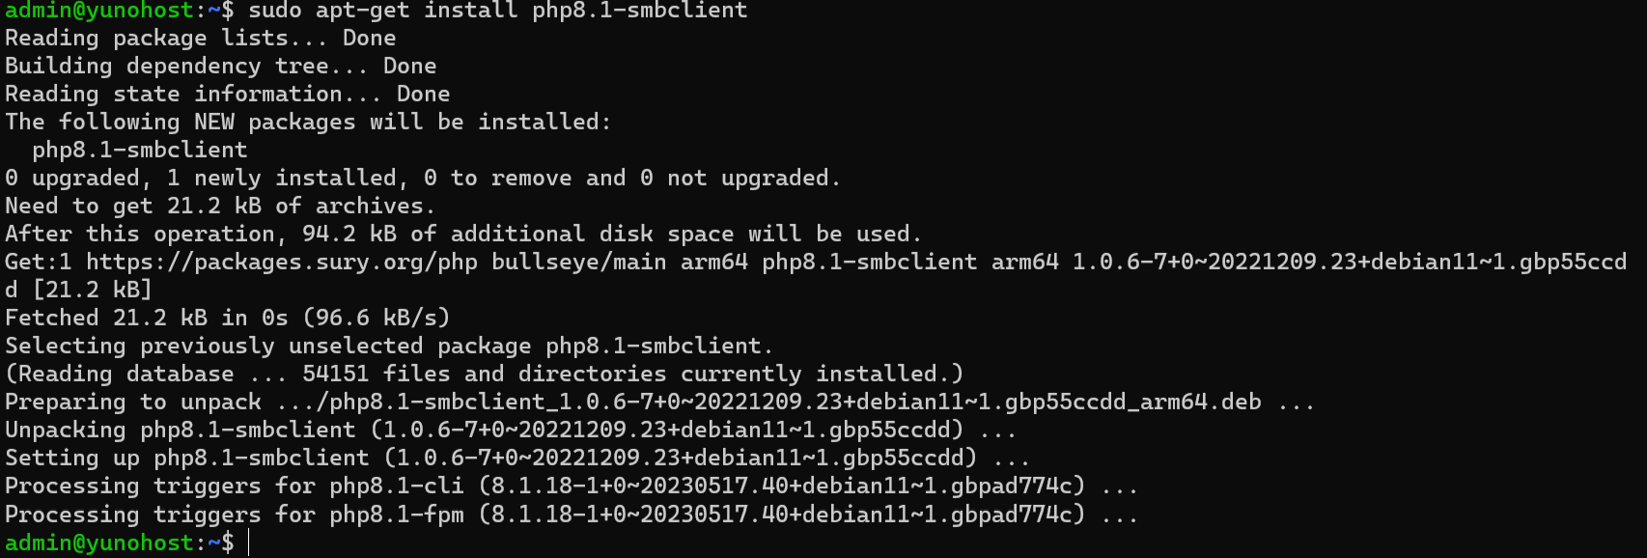The image size is (1647, 558).
Task: Click the 'Unpacking php8.1-smbclient' line
Action: (x=511, y=430)
